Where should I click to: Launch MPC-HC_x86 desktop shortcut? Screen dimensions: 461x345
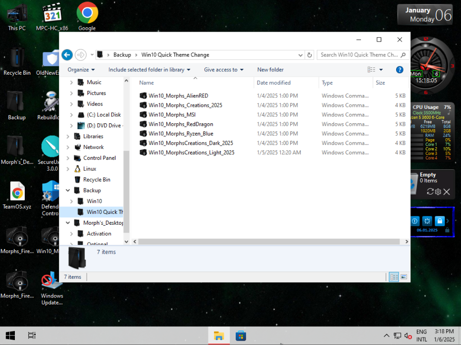pyautogui.click(x=52, y=17)
